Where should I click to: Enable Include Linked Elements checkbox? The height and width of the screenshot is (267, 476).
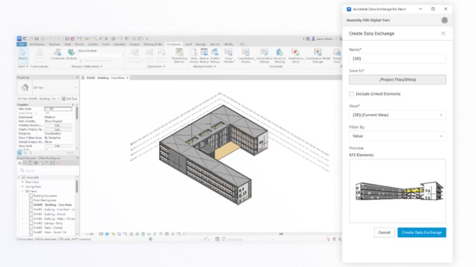(352, 94)
